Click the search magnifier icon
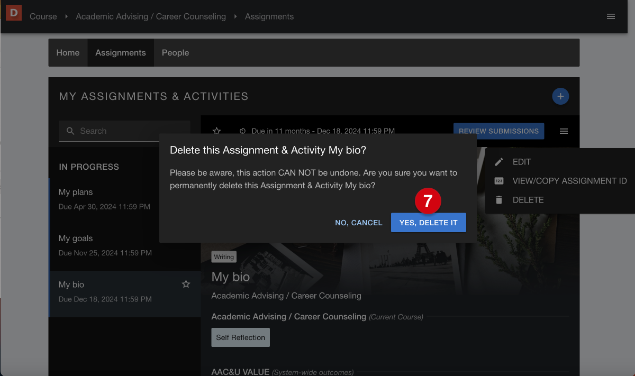The image size is (635, 376). click(x=70, y=131)
